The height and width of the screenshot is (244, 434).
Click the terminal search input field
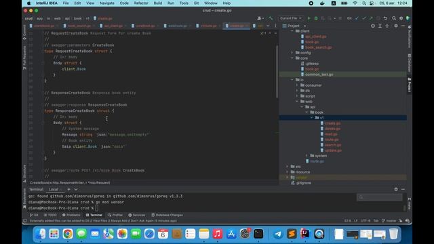point(380,197)
